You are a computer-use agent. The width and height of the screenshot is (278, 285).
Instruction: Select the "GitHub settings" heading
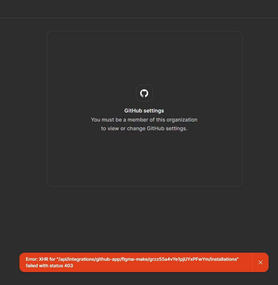pyautogui.click(x=144, y=111)
